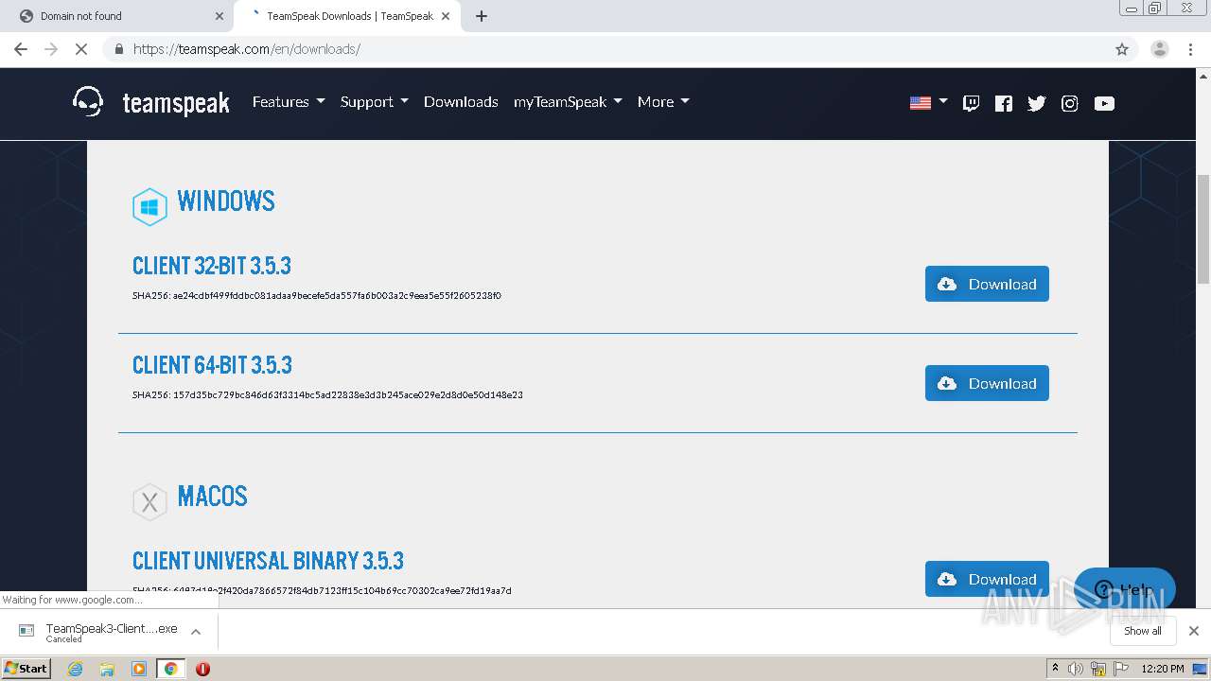
Task: Click the site padlock security icon
Action: 118,49
